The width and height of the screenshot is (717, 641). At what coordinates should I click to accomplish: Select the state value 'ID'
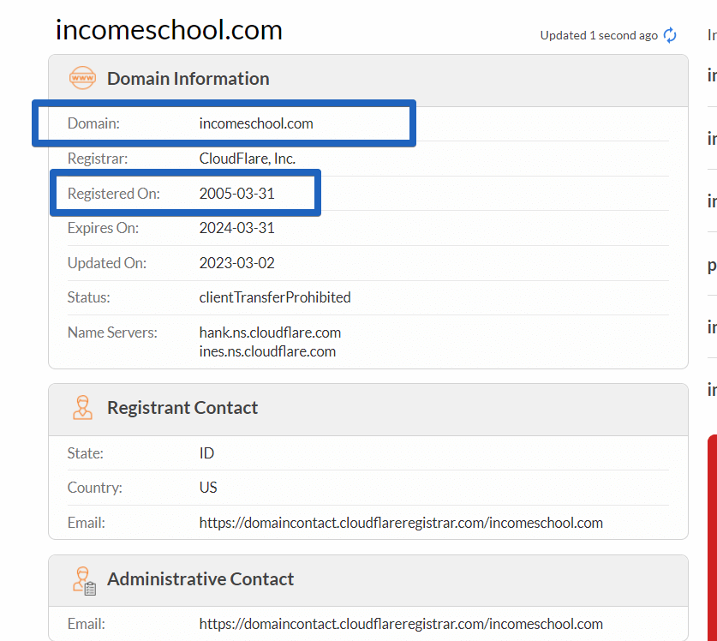pyautogui.click(x=206, y=453)
